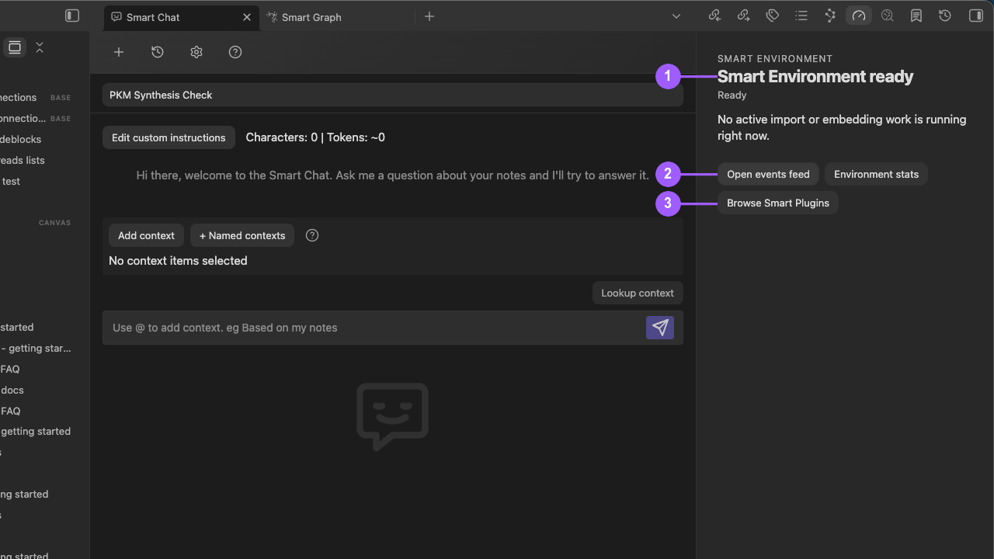Click the + Named contexts button
The width and height of the screenshot is (994, 559).
[242, 235]
